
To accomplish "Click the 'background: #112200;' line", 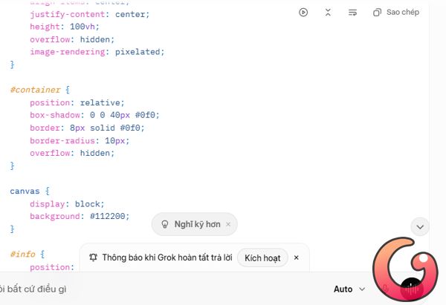I will [x=80, y=217].
